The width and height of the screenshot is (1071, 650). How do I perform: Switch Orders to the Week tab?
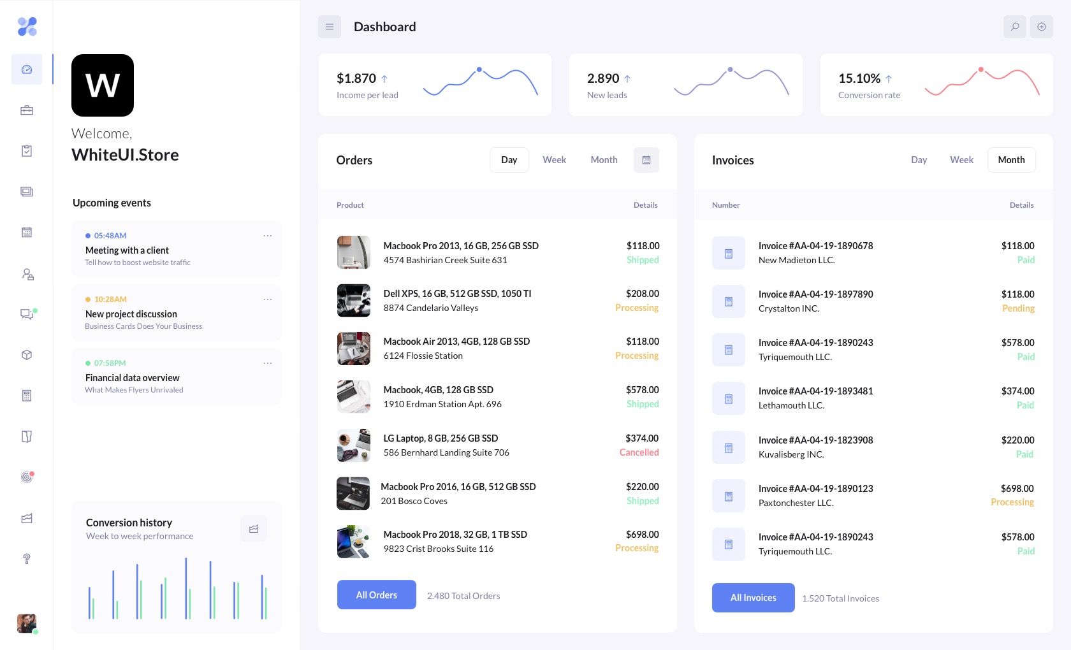point(555,160)
